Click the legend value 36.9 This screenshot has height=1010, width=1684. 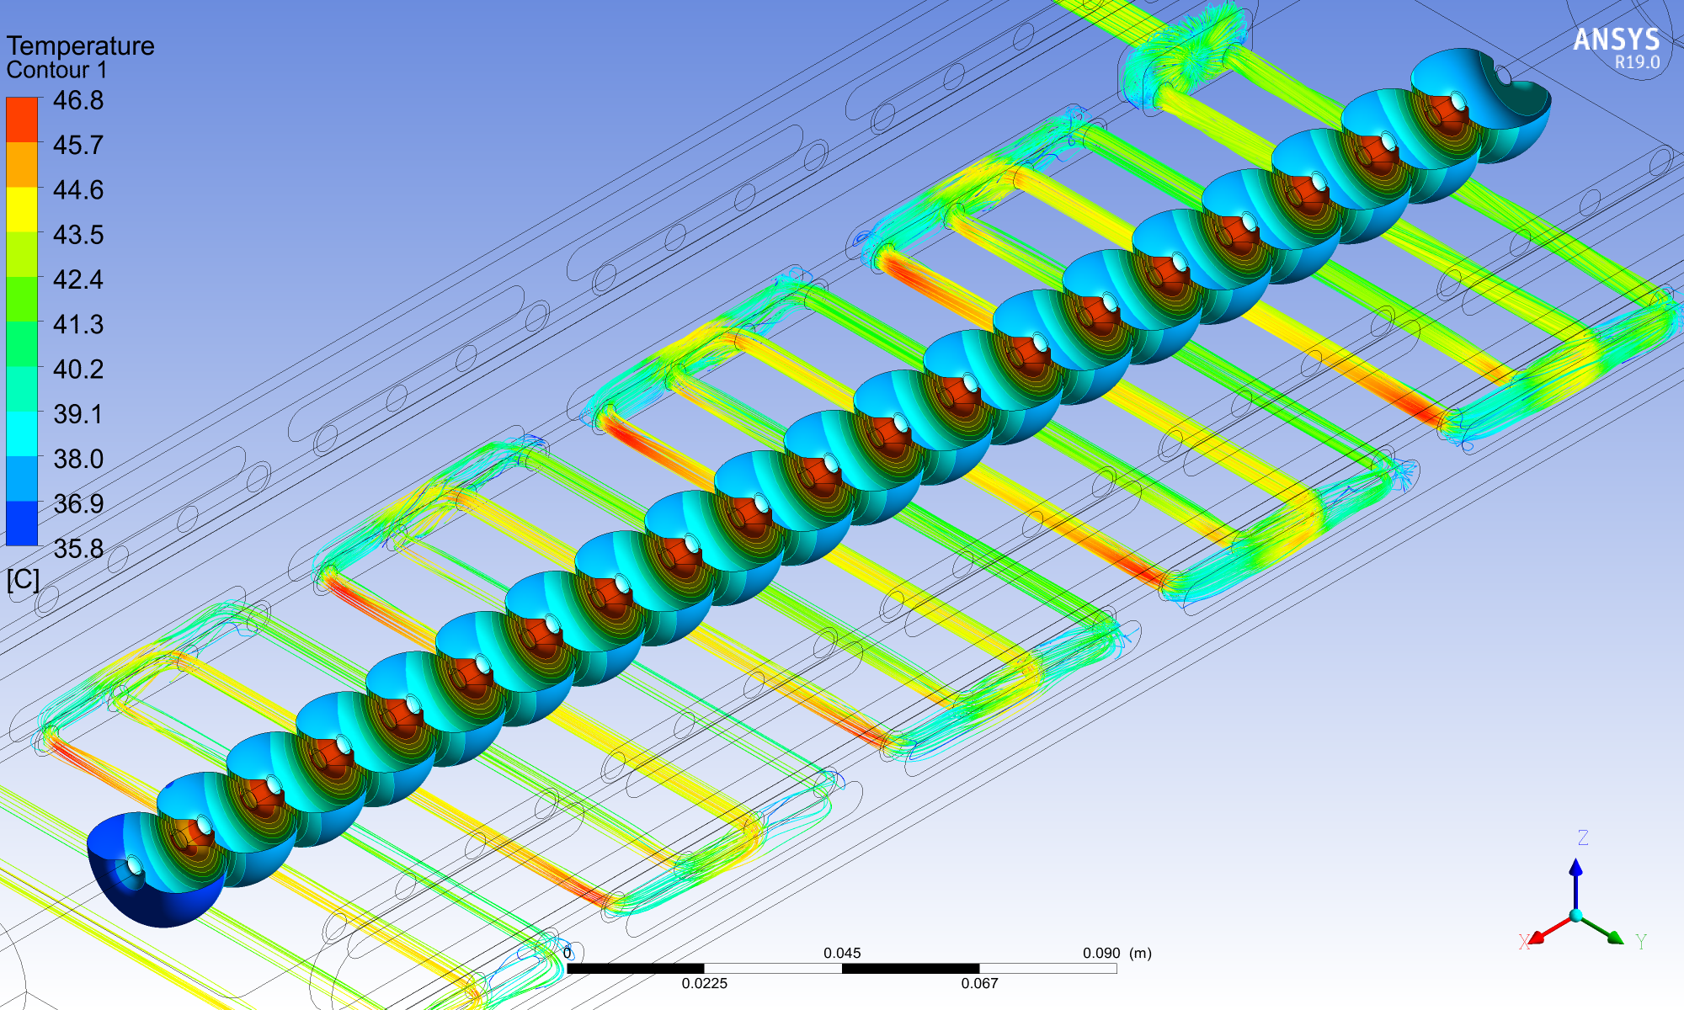tap(78, 503)
